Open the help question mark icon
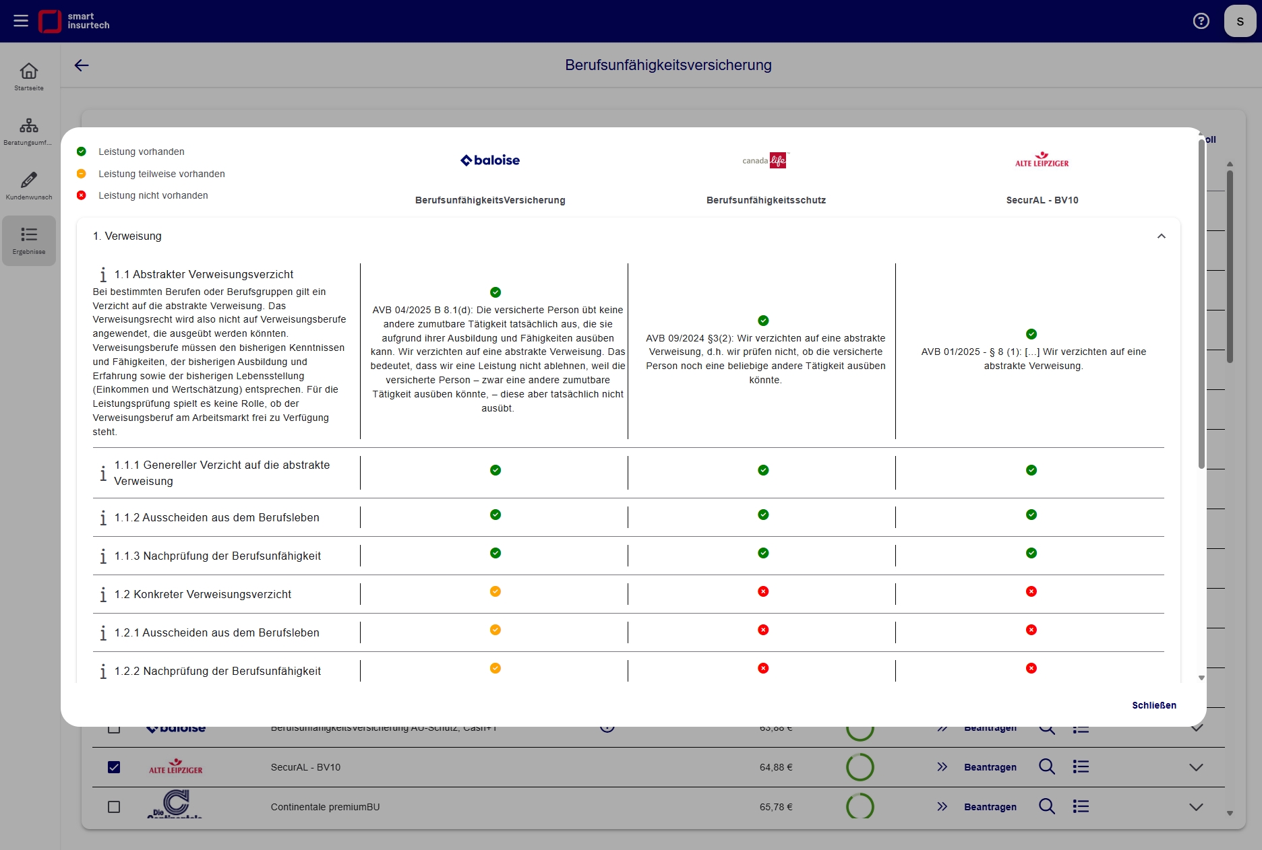Viewport: 1262px width, 850px height. 1201,21
